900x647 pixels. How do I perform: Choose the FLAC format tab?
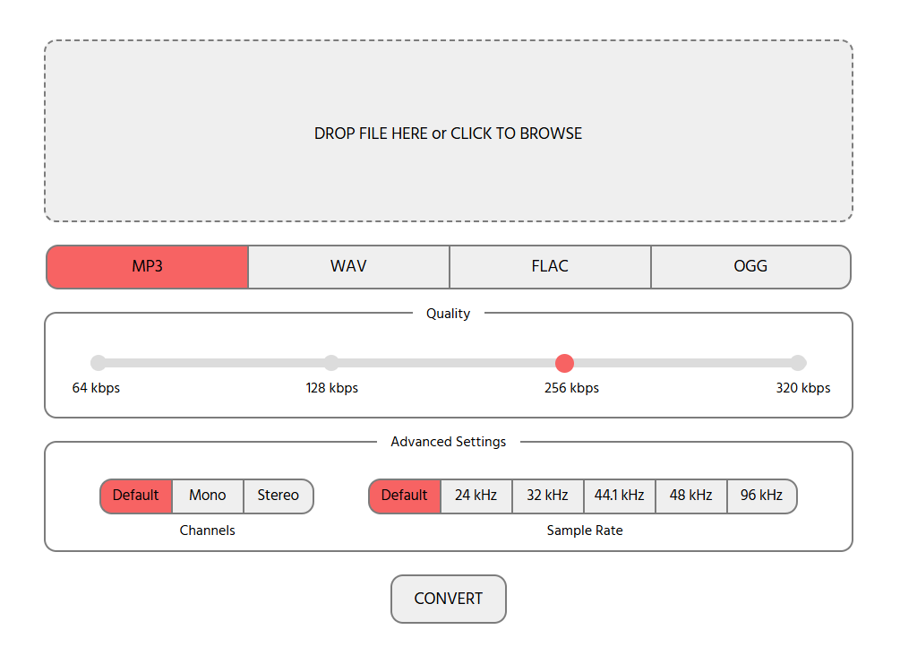[x=550, y=267]
